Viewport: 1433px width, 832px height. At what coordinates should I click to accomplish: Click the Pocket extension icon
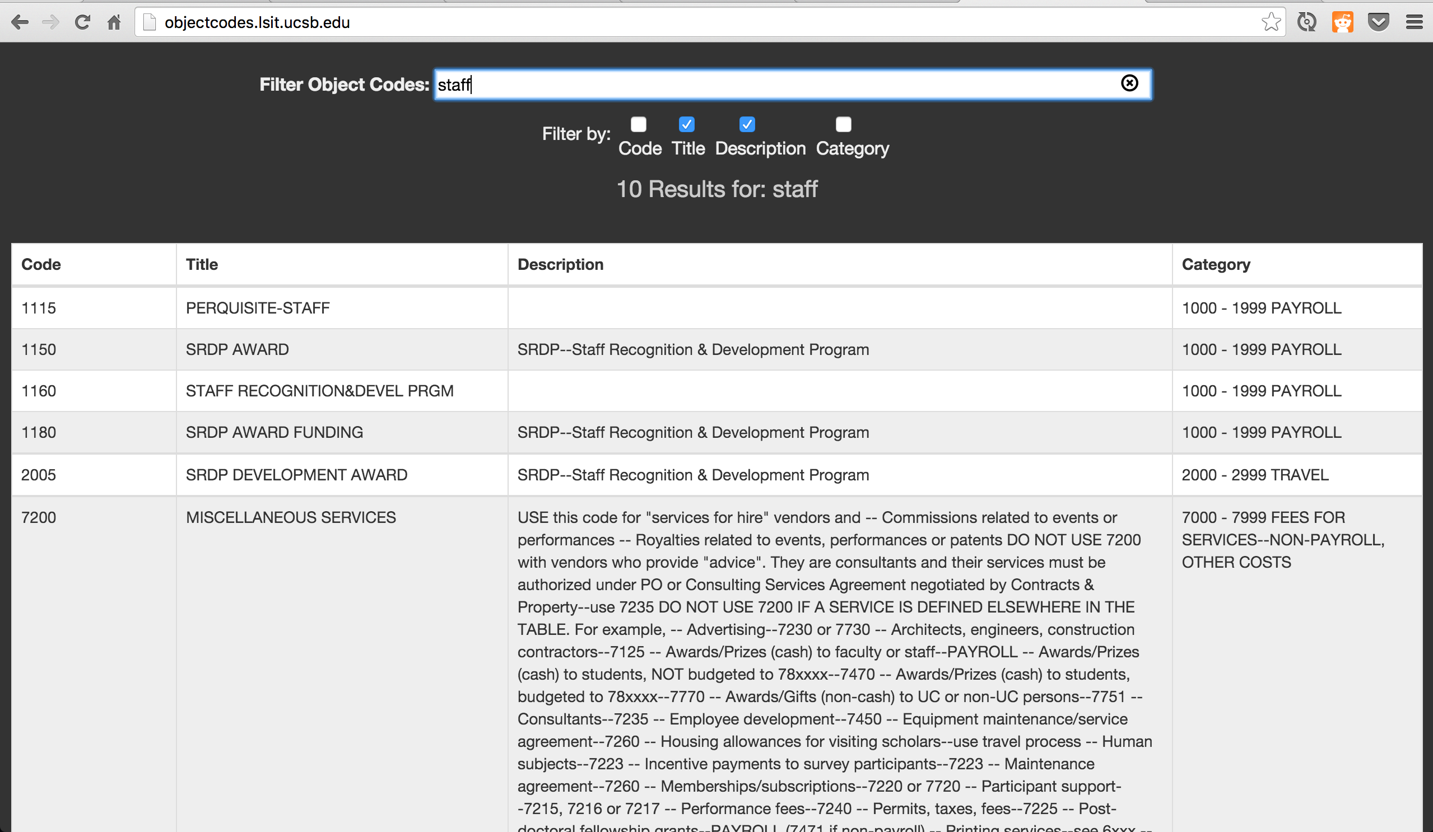[x=1379, y=22]
